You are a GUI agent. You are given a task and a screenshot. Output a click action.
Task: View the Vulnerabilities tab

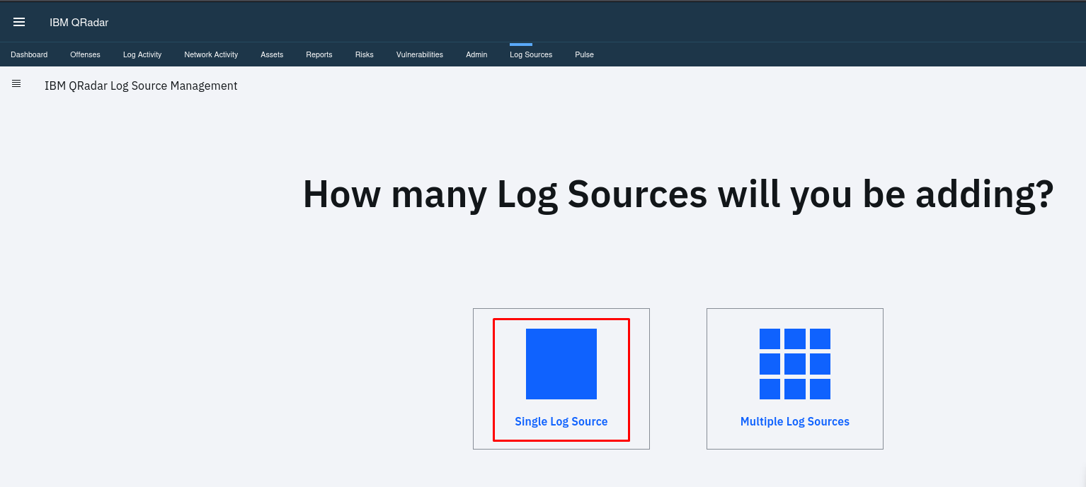click(x=420, y=54)
